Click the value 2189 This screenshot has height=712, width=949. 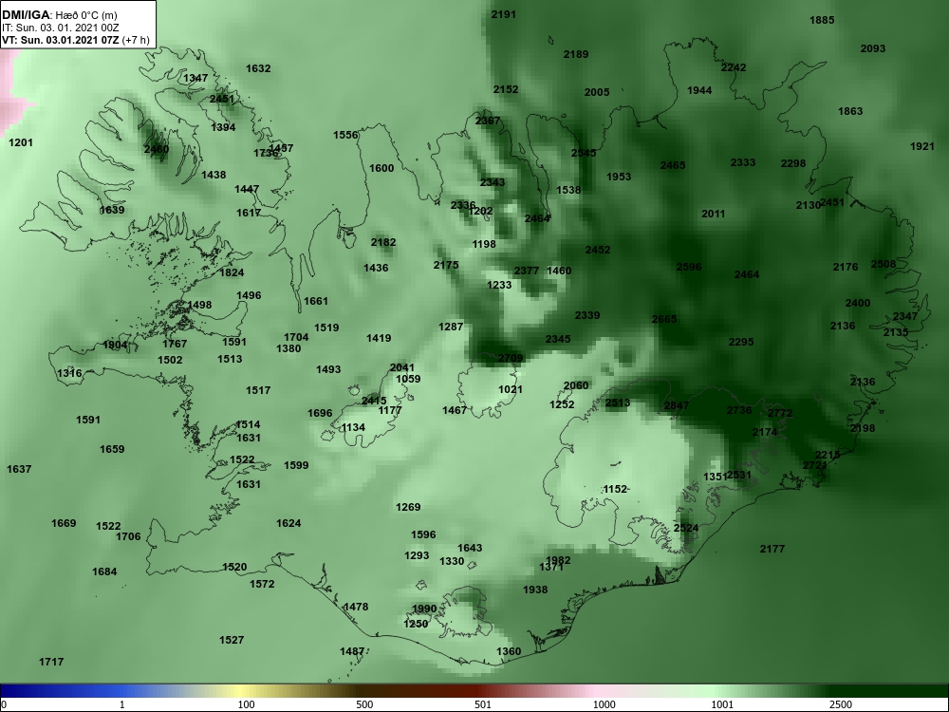576,54
